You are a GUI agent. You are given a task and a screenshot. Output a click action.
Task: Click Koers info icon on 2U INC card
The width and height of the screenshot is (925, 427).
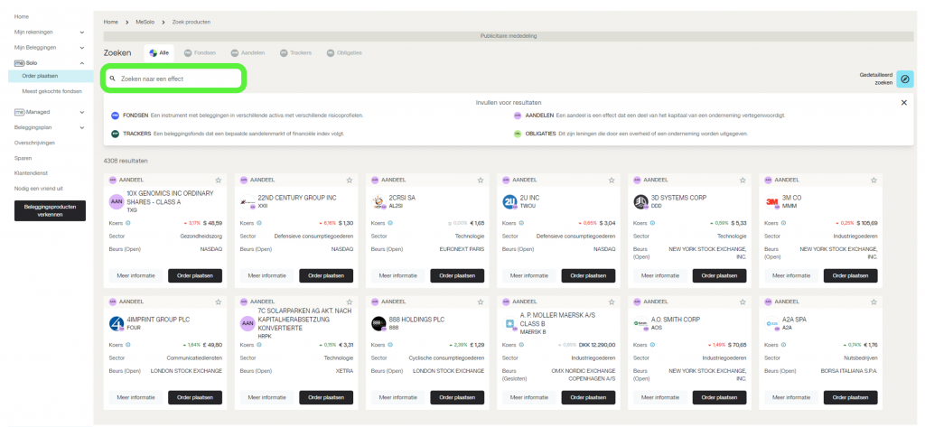click(521, 223)
